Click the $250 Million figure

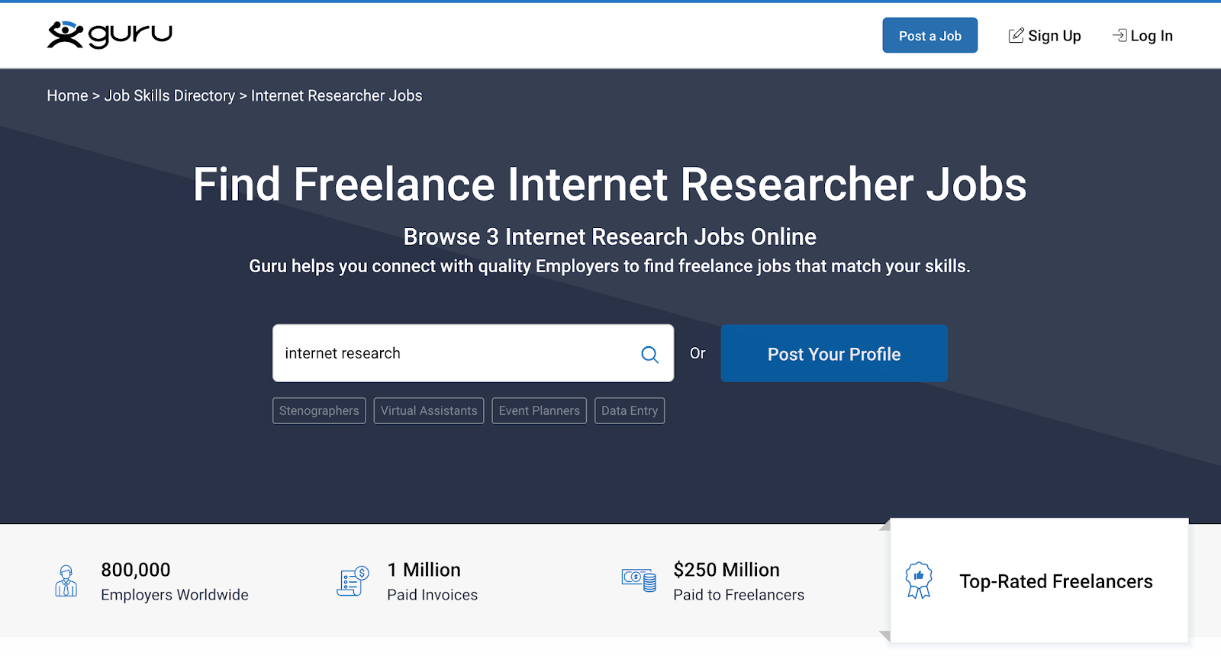click(726, 570)
